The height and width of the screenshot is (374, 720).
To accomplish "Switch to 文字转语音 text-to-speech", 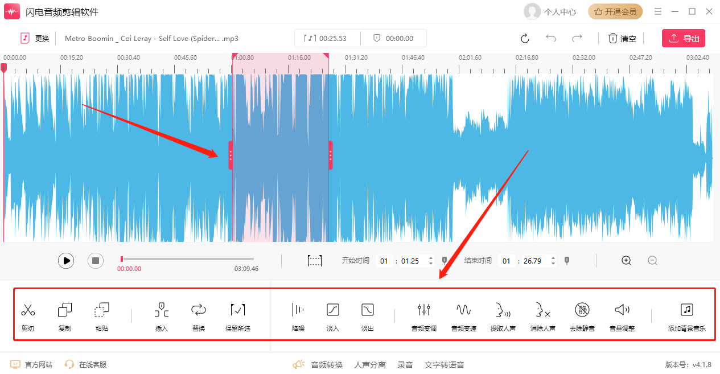I will [444, 365].
